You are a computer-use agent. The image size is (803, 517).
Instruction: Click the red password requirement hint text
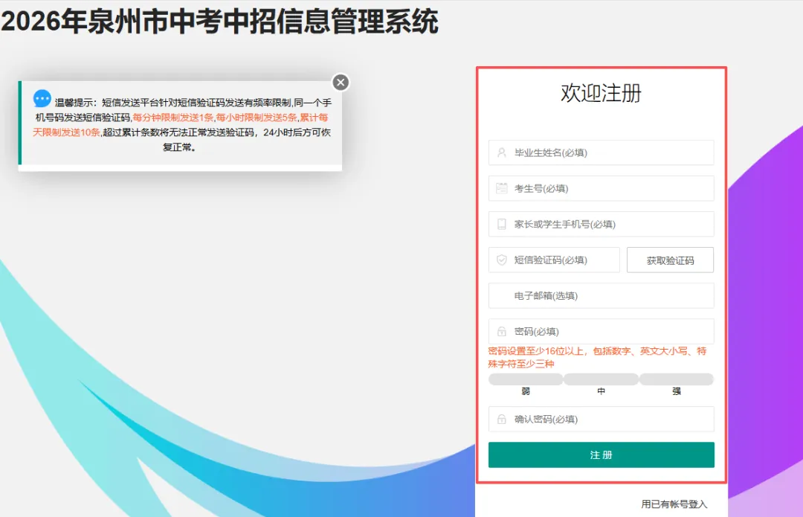tap(597, 357)
